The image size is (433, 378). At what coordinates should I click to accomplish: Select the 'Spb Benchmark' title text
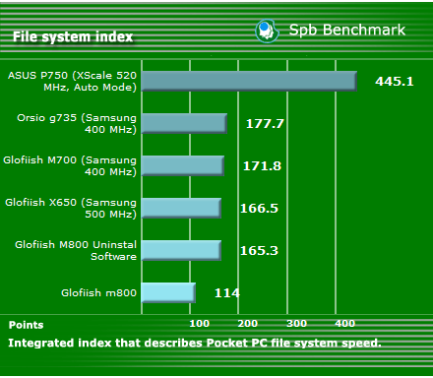347,31
